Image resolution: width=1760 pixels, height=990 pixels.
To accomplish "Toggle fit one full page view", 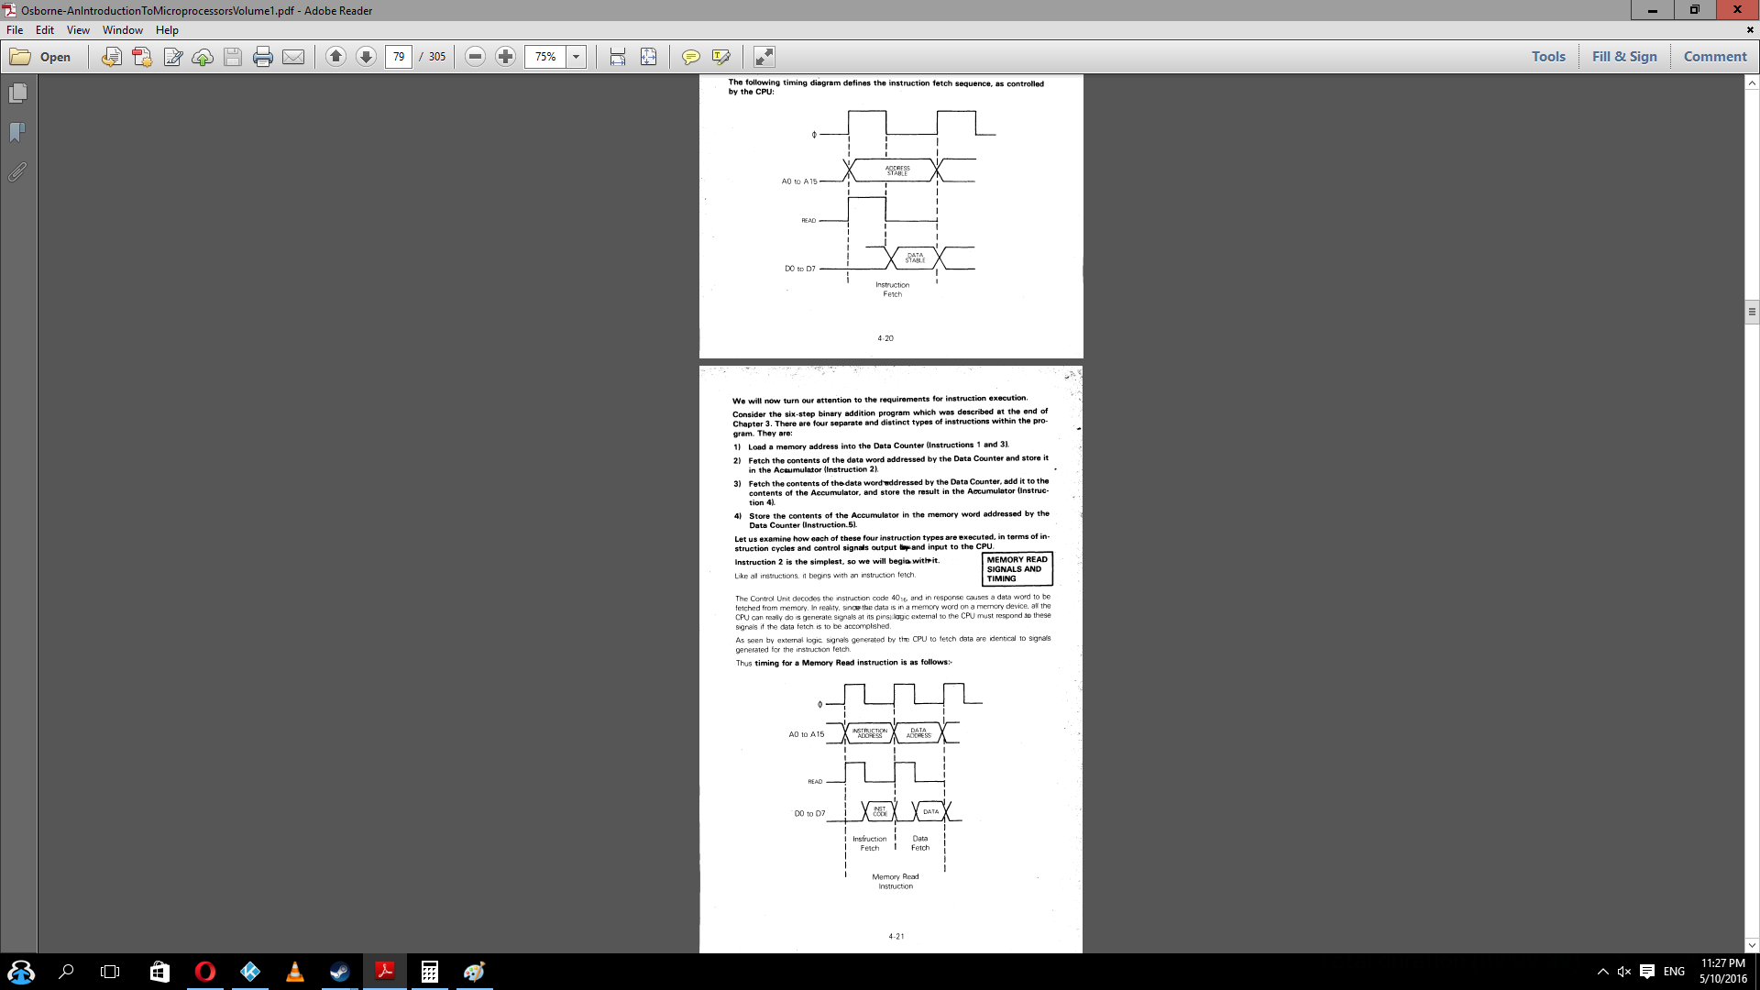I will [648, 57].
